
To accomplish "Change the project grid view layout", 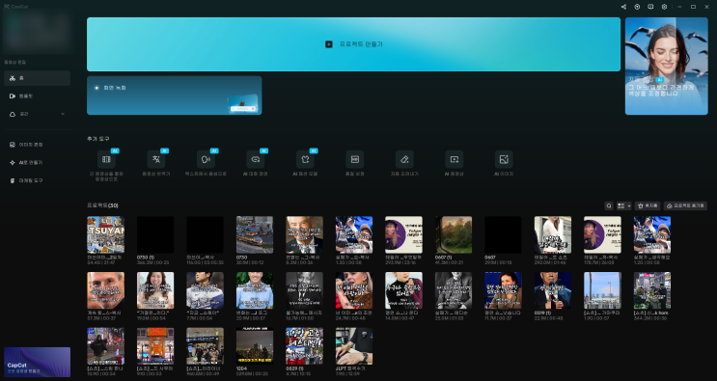I will click(x=623, y=206).
